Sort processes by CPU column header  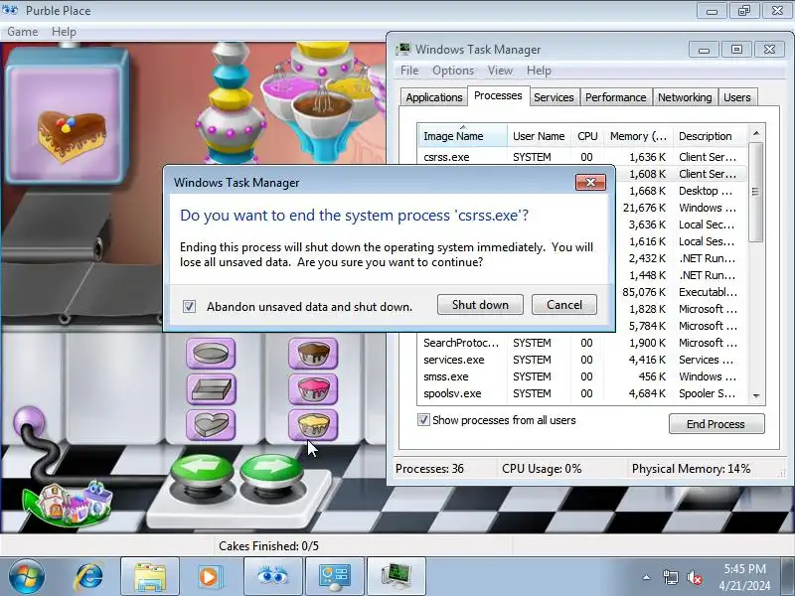click(x=587, y=136)
